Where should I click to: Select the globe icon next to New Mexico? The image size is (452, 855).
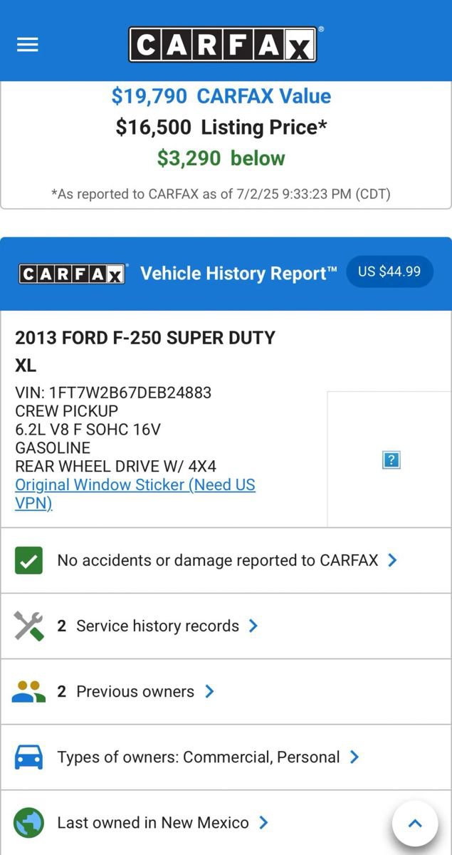click(x=29, y=822)
